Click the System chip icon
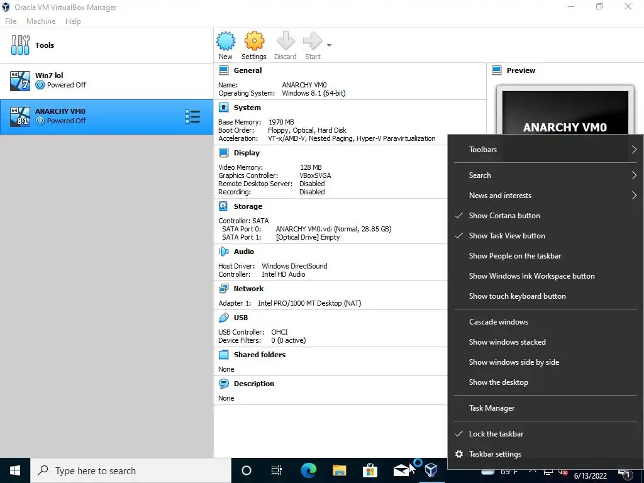This screenshot has height=483, width=644. (x=223, y=108)
